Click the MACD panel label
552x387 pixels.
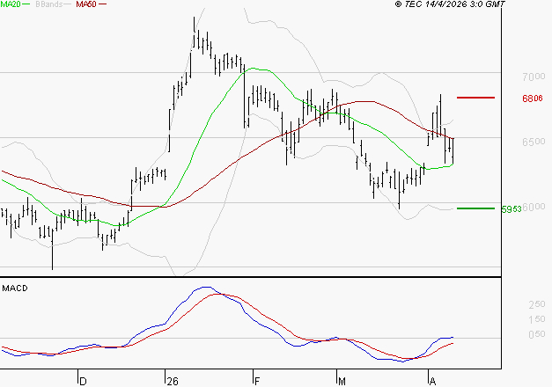[x=15, y=288]
